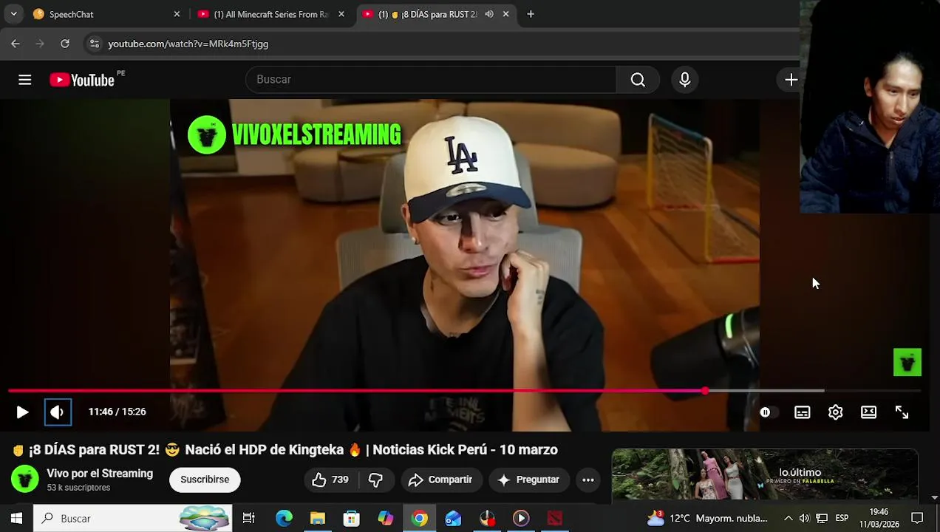
Task: Open the more actions three-dot menu
Action: coord(587,480)
